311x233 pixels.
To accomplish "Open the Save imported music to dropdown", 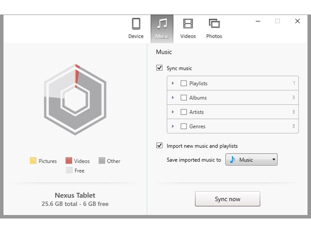I will pos(273,160).
